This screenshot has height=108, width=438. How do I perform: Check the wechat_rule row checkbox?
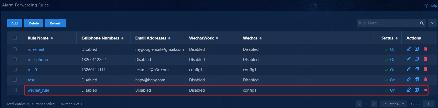click(x=15, y=90)
